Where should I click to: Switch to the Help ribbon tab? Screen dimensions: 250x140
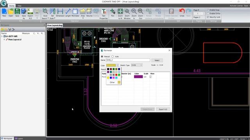[x=20, y=6]
